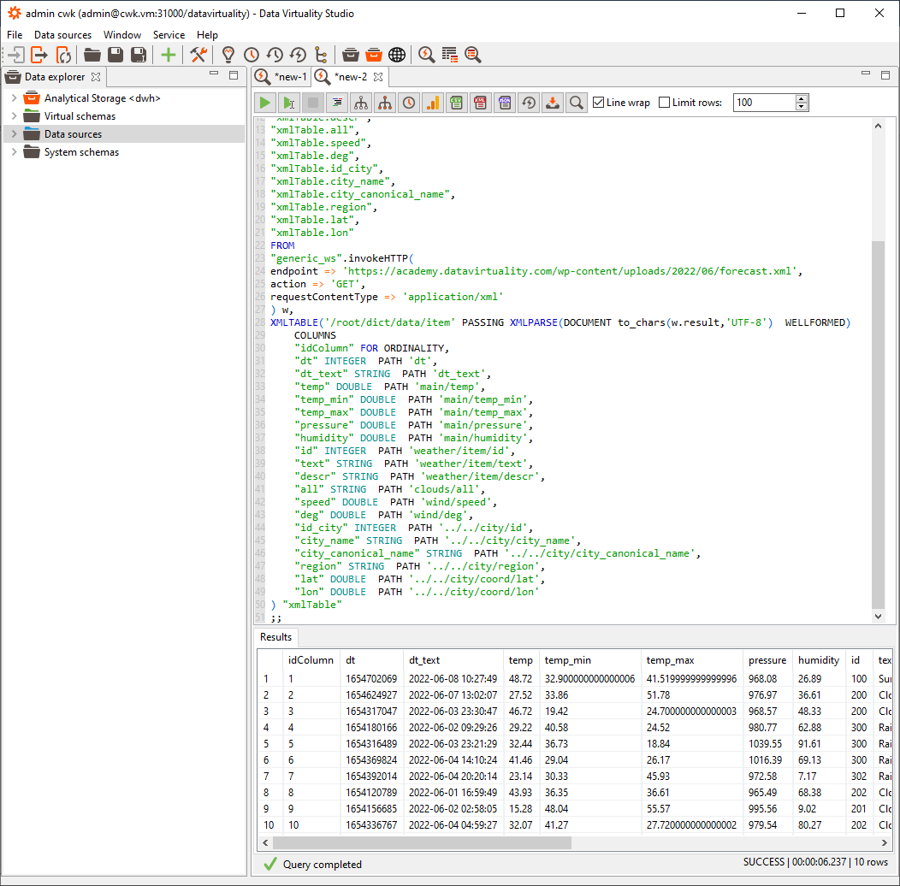This screenshot has width=900, height=886.
Task: Expand the Analytical Storage <dwh> node
Action: 14,98
